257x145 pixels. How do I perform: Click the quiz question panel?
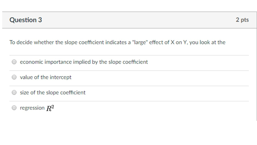pyautogui.click(x=128, y=76)
